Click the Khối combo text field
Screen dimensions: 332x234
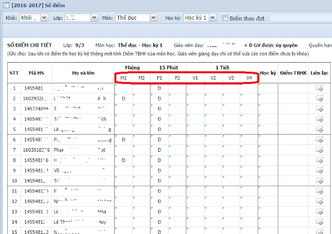(x=30, y=18)
